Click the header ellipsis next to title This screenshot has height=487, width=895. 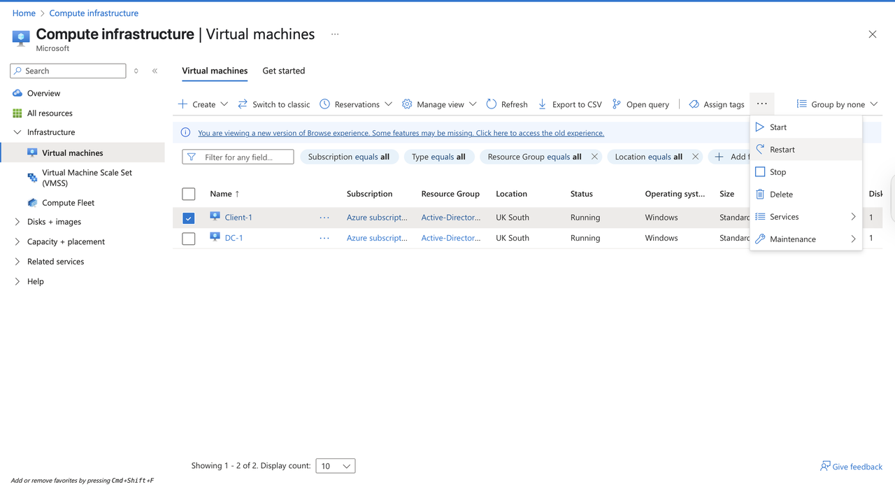[x=335, y=34]
